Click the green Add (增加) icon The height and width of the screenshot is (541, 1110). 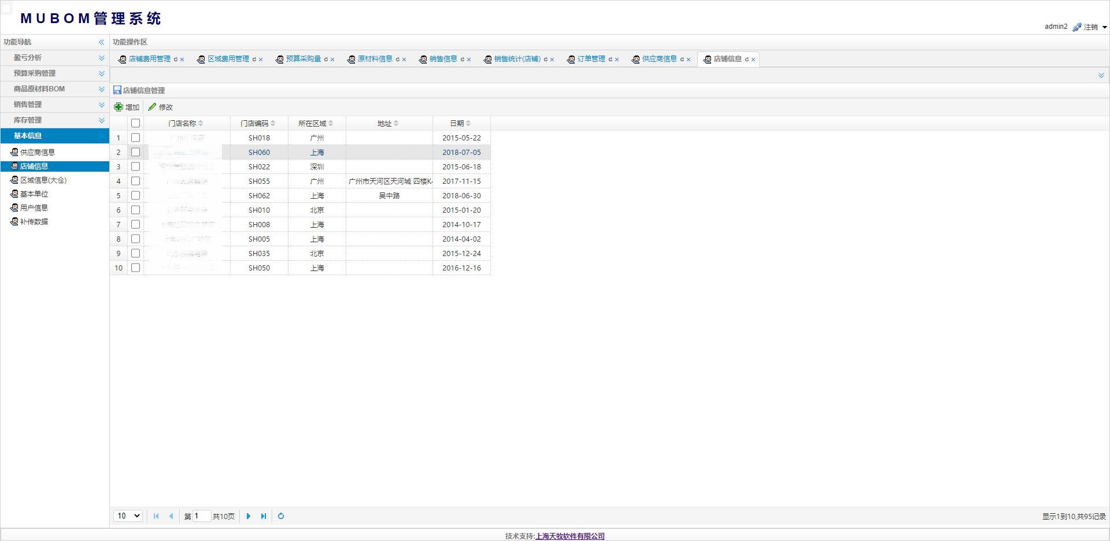119,107
